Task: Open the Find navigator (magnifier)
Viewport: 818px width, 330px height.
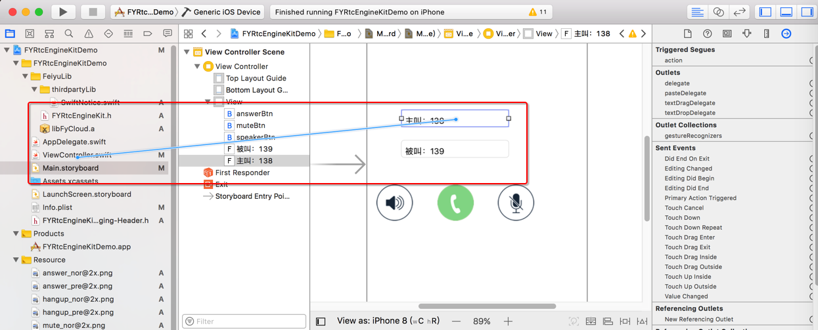Action: point(69,33)
